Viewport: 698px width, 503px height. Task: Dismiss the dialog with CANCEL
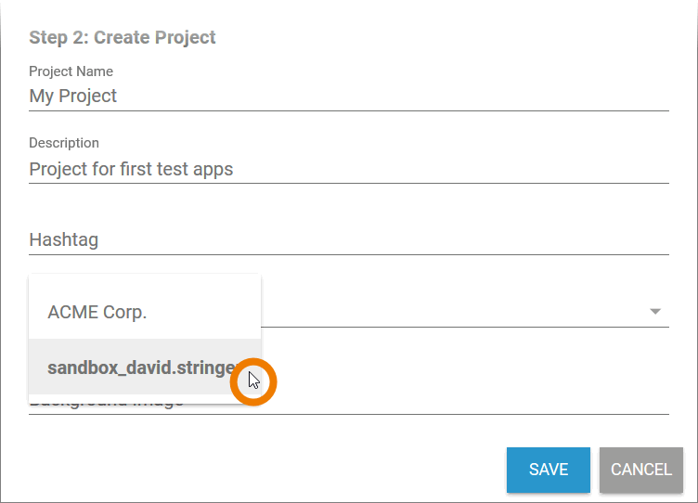pyautogui.click(x=641, y=470)
